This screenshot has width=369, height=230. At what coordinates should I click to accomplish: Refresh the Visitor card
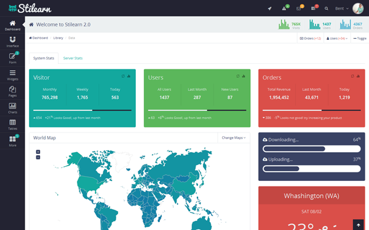[x=123, y=76]
